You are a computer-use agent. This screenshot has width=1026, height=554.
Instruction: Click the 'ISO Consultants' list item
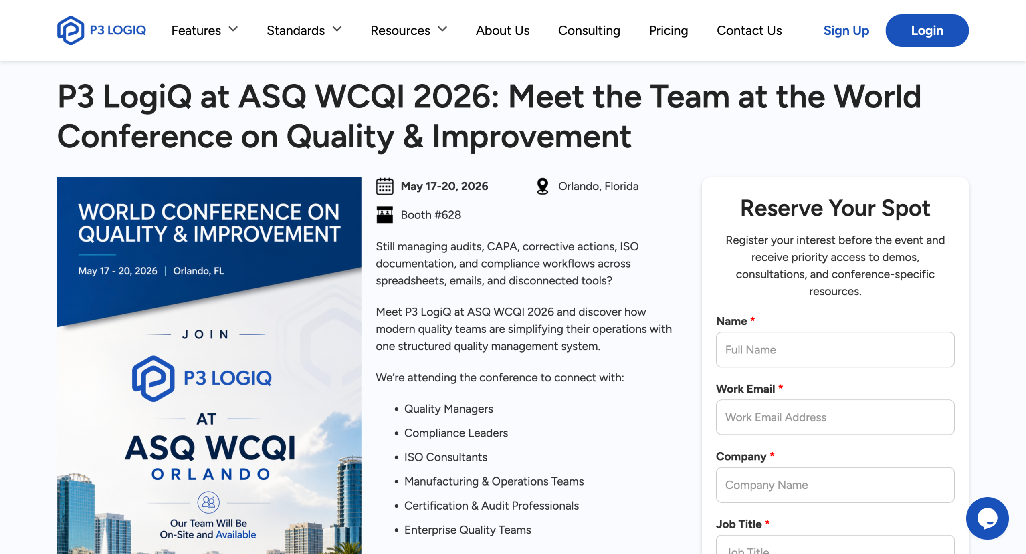446,457
